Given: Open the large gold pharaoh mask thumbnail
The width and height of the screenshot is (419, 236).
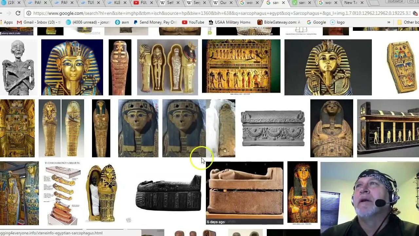Looking at the screenshot, I should click(x=328, y=67).
